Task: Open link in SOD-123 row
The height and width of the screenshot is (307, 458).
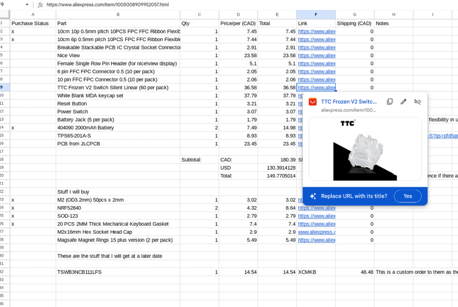Action: [317, 216]
